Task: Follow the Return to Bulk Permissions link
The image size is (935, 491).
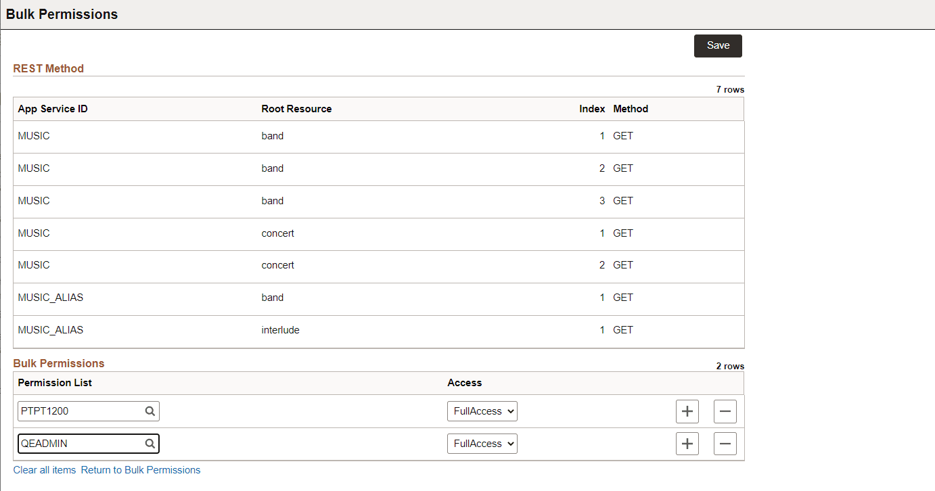Action: [141, 469]
